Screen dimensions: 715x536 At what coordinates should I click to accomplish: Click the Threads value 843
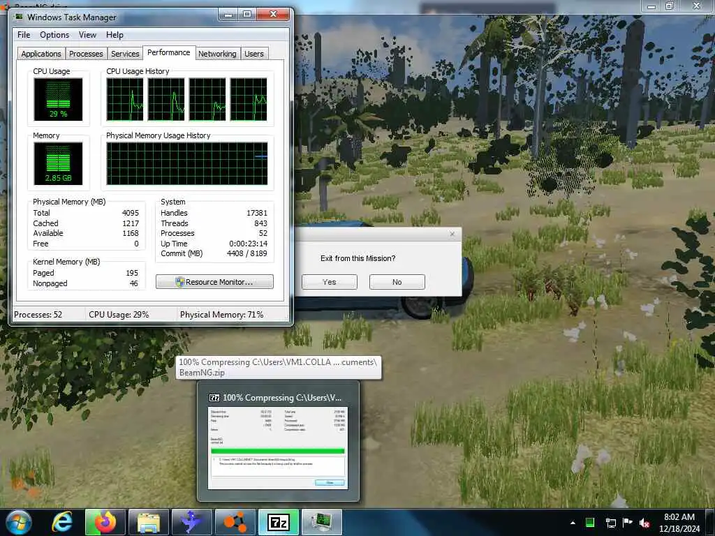pyautogui.click(x=261, y=223)
